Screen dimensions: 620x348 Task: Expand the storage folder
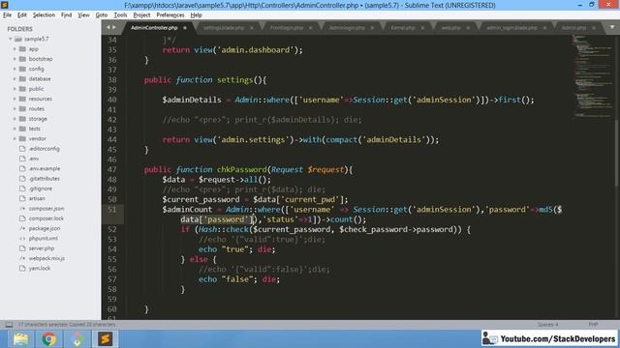point(15,119)
